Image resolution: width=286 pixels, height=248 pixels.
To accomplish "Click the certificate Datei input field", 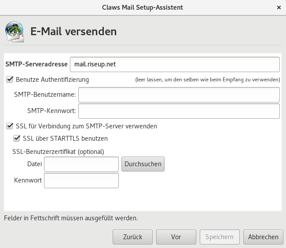I will [x=82, y=164].
